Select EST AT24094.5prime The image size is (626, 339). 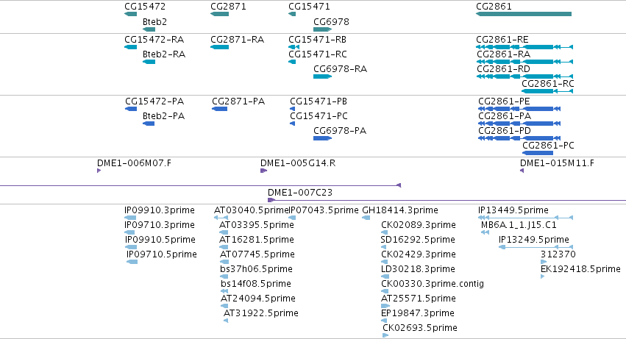point(258,299)
